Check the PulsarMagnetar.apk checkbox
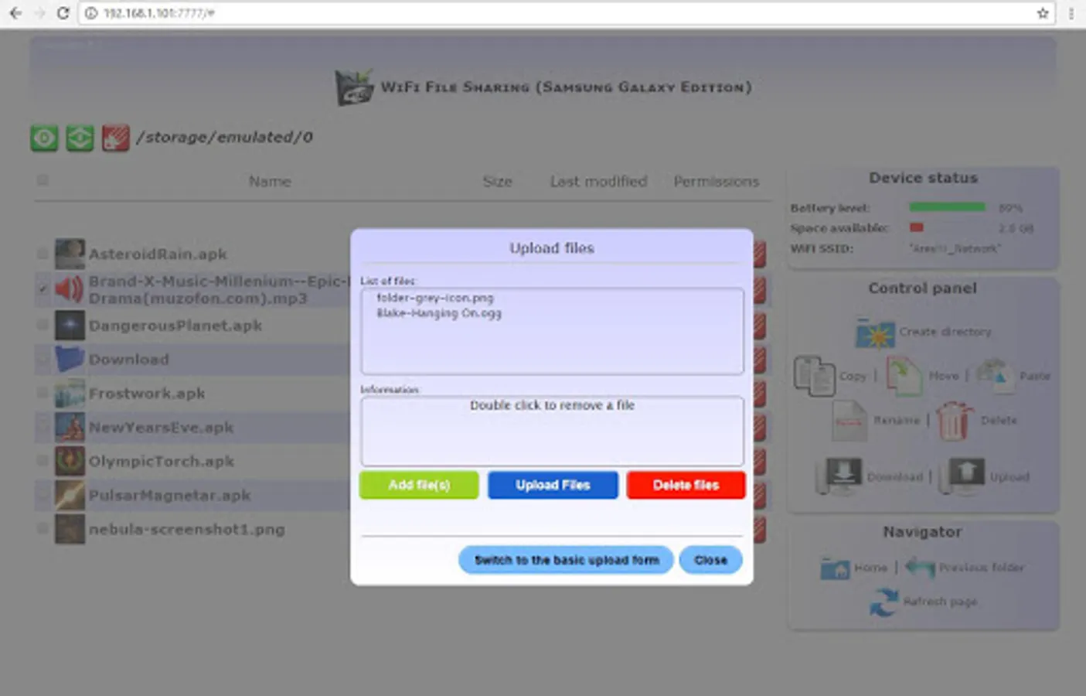The image size is (1086, 696). 43,494
